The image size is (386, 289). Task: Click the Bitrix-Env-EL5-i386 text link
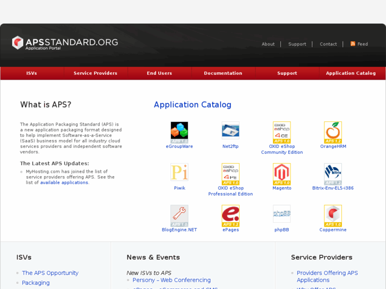click(333, 188)
